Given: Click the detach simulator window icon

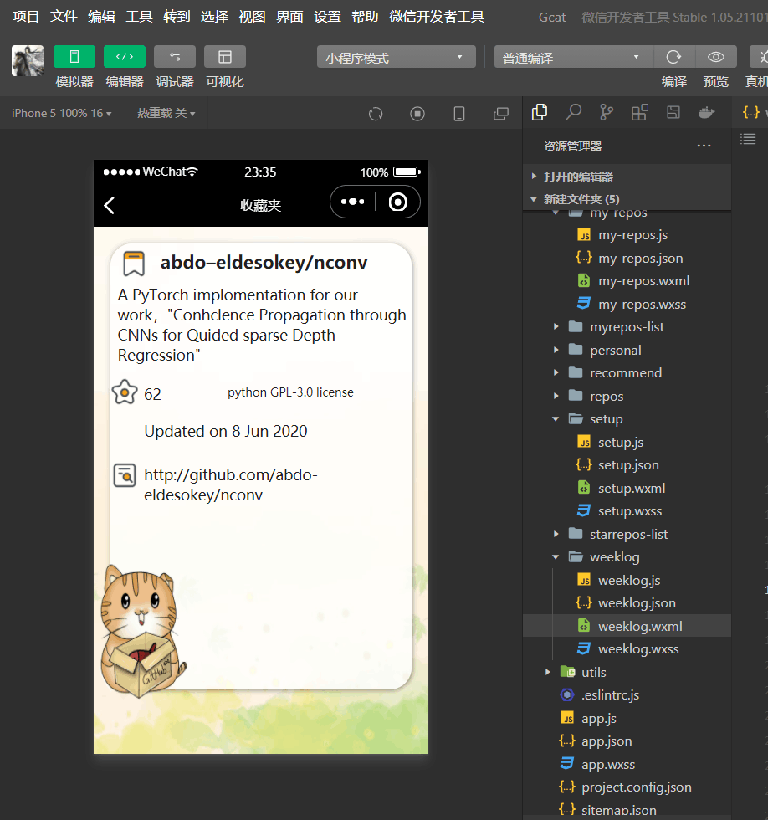Looking at the screenshot, I should click(x=501, y=114).
